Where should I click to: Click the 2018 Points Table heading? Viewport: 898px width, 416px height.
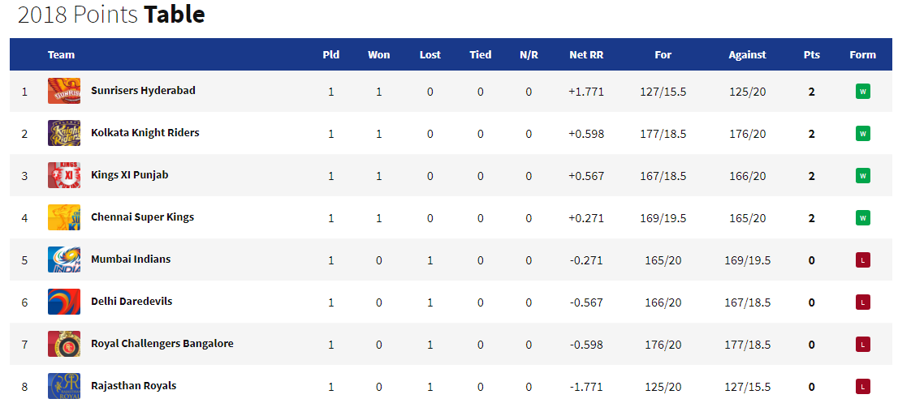click(x=111, y=15)
